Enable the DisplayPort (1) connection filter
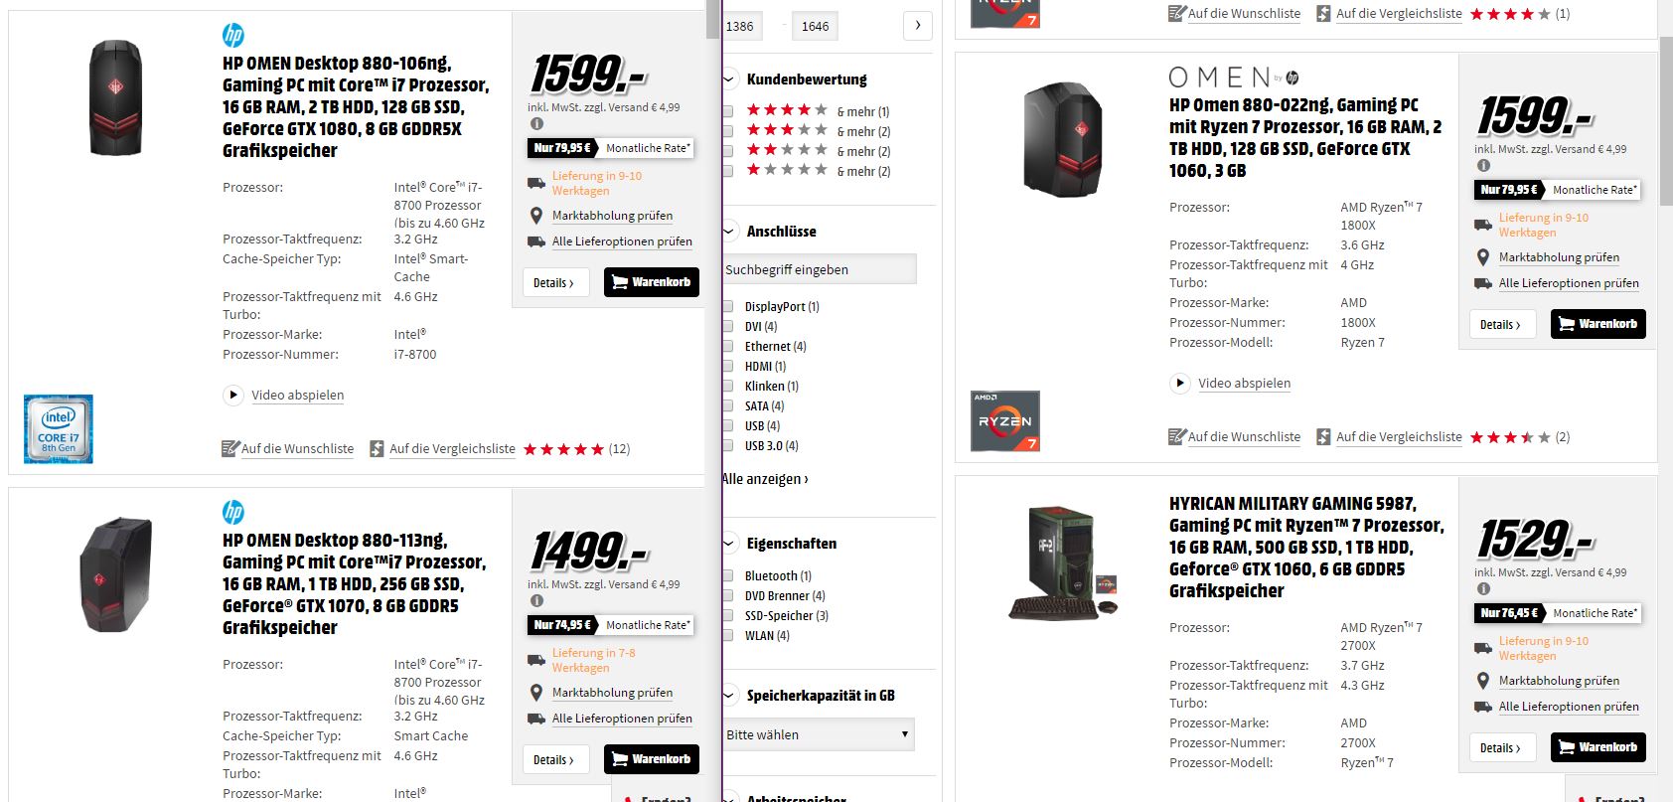The image size is (1673, 802). [x=728, y=307]
